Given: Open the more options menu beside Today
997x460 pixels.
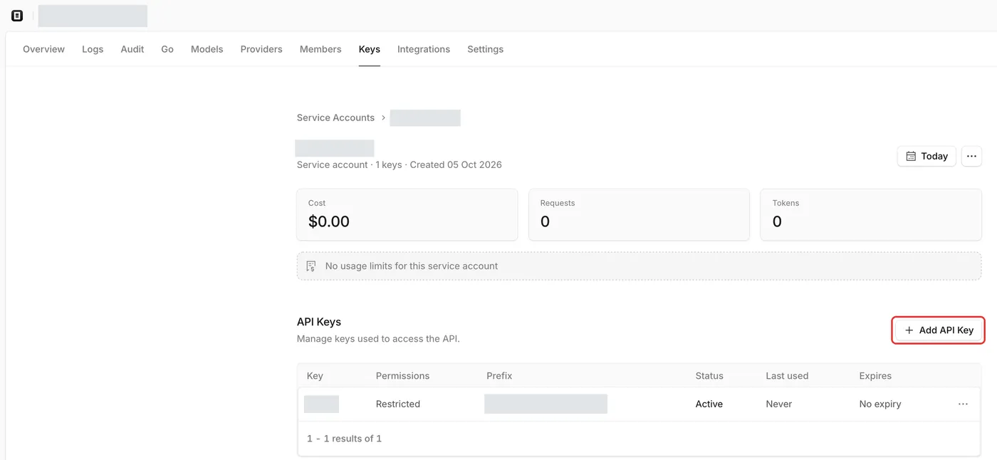Looking at the screenshot, I should (x=971, y=156).
